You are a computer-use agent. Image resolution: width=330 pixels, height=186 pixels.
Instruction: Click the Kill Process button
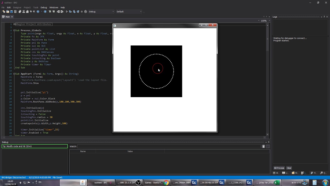[279, 168]
